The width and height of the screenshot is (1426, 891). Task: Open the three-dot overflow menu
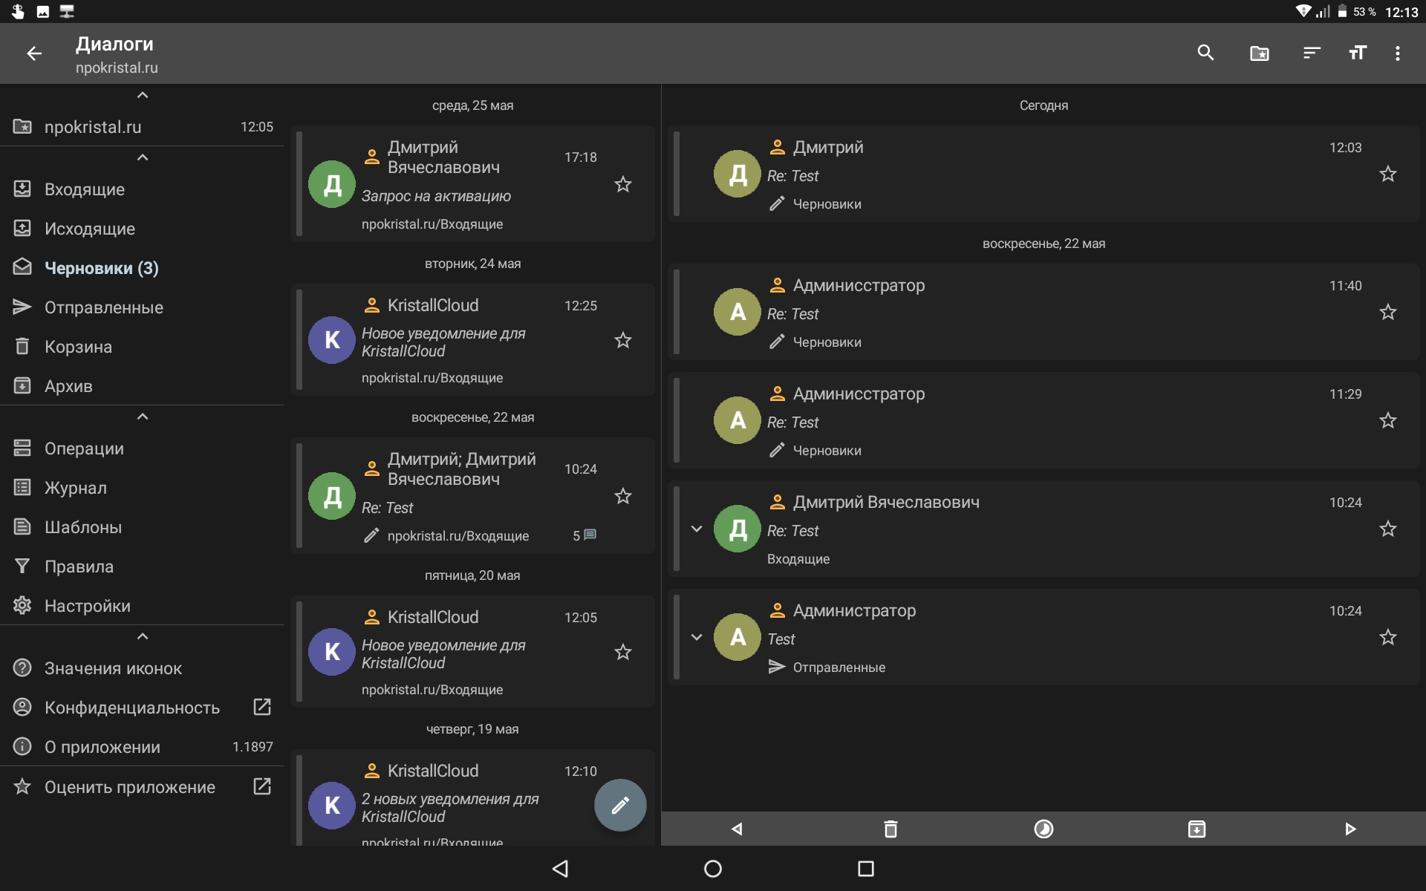click(x=1397, y=53)
